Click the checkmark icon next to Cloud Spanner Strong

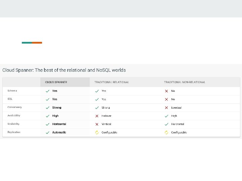(x=48, y=108)
